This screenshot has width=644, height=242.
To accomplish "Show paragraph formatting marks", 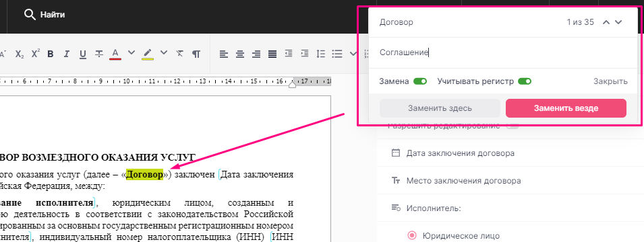I will [x=196, y=54].
